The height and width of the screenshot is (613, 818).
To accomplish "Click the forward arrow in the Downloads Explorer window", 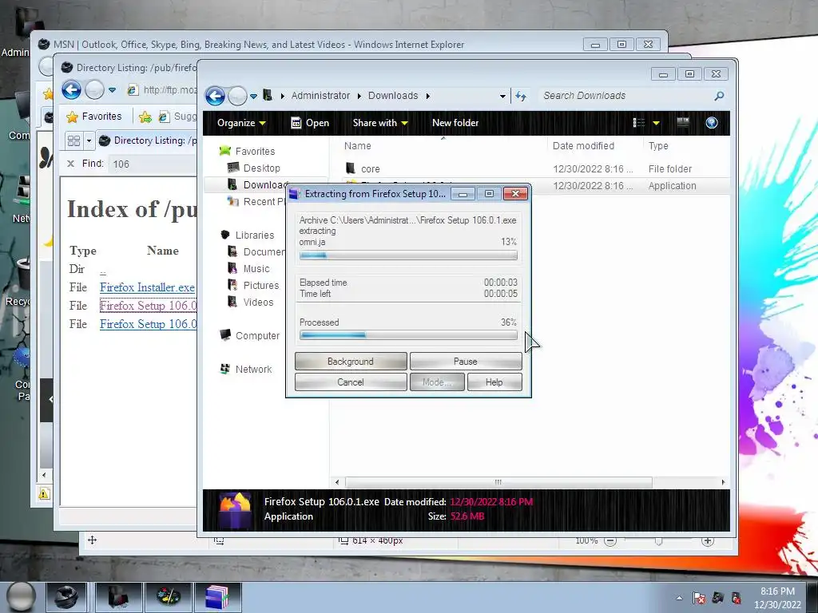I will pos(237,96).
